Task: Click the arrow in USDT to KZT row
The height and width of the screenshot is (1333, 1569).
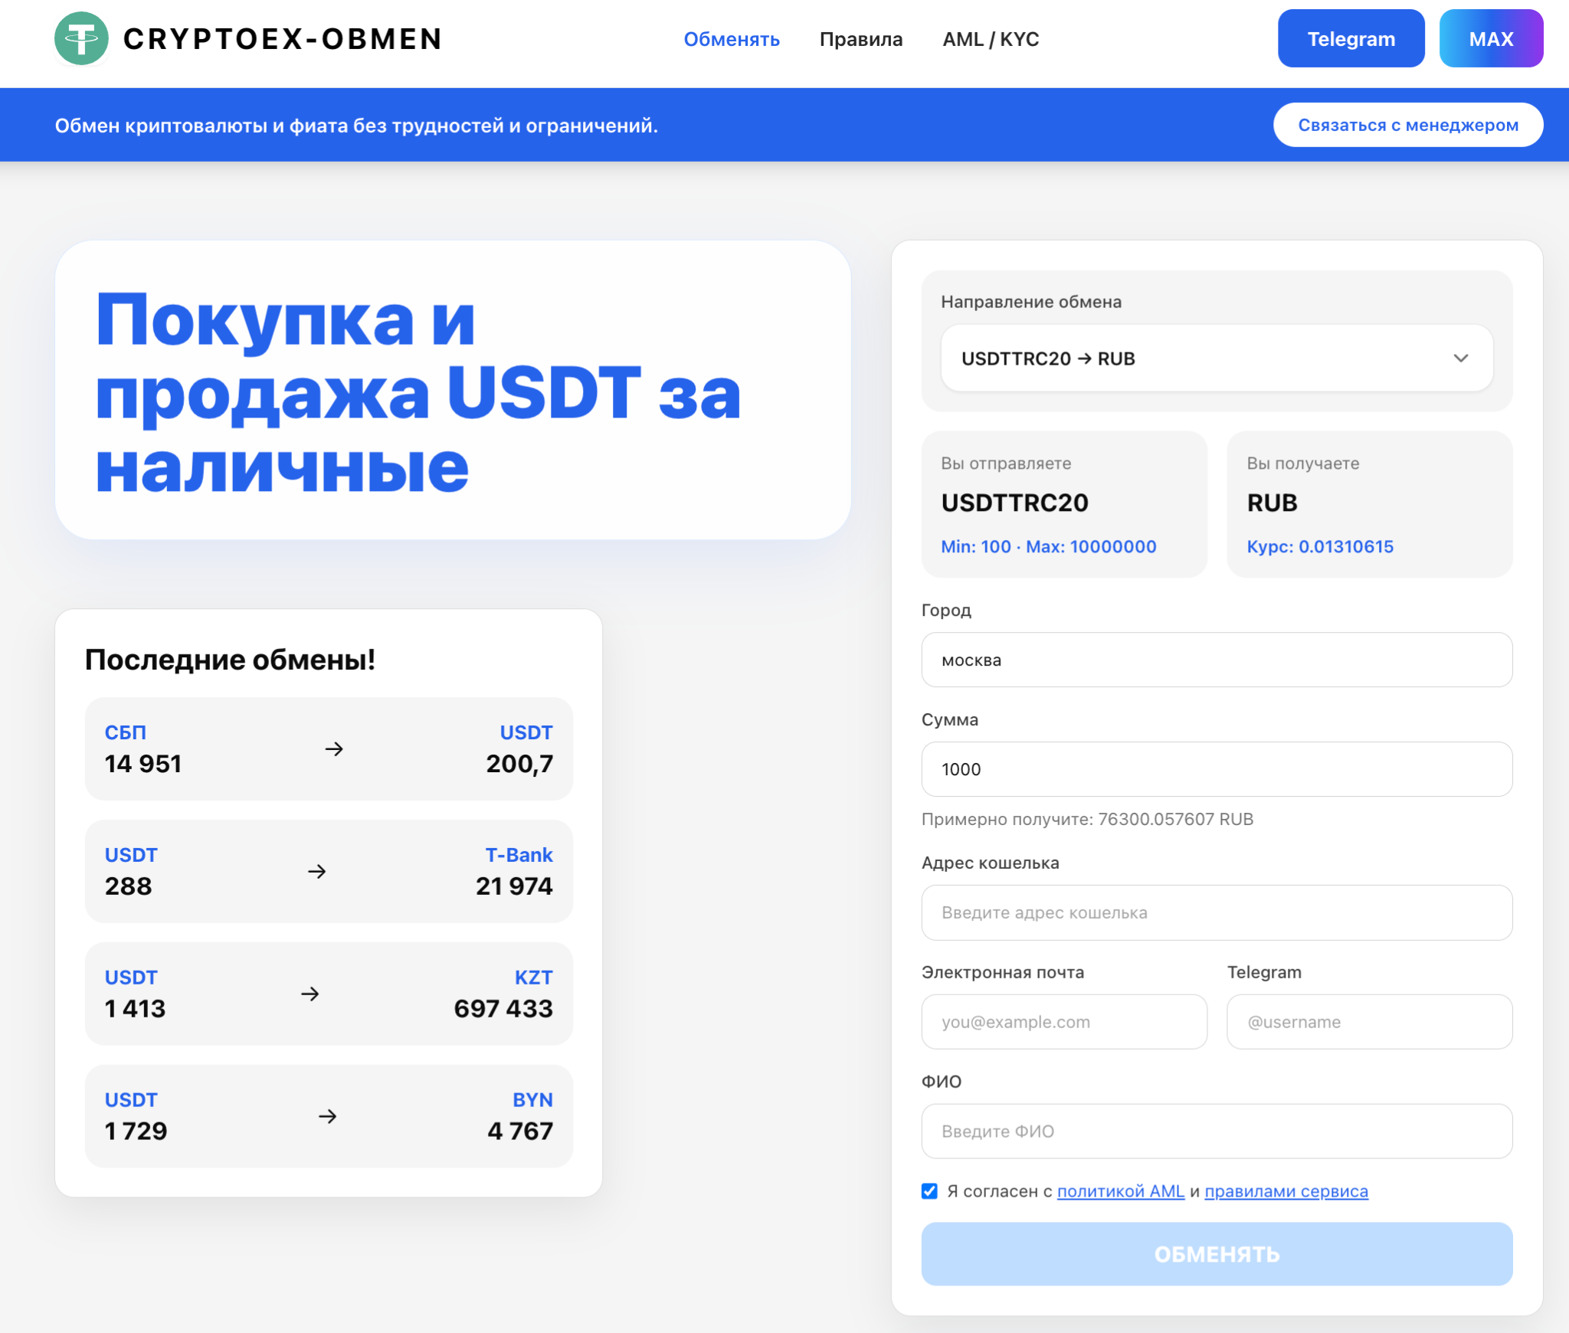Action: click(310, 994)
